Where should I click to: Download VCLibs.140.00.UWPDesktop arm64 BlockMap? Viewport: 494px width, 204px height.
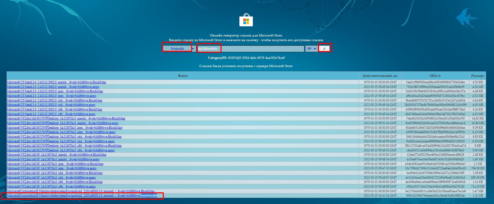pos(66,118)
